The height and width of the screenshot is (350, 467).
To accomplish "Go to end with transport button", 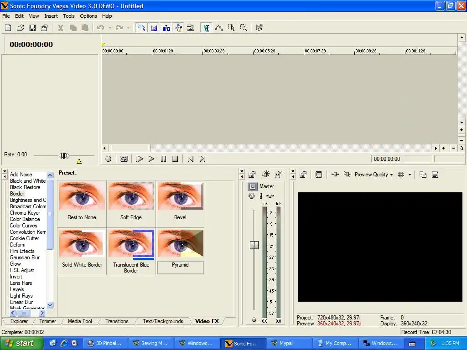I will click(x=202, y=159).
